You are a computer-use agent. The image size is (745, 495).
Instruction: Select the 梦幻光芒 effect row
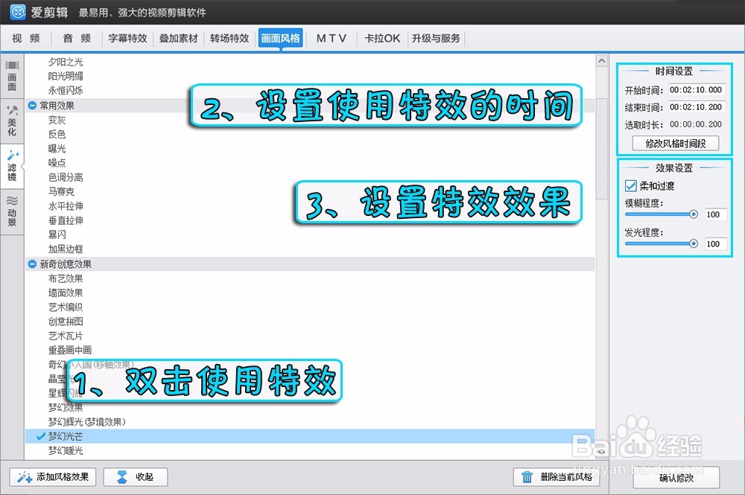310,436
